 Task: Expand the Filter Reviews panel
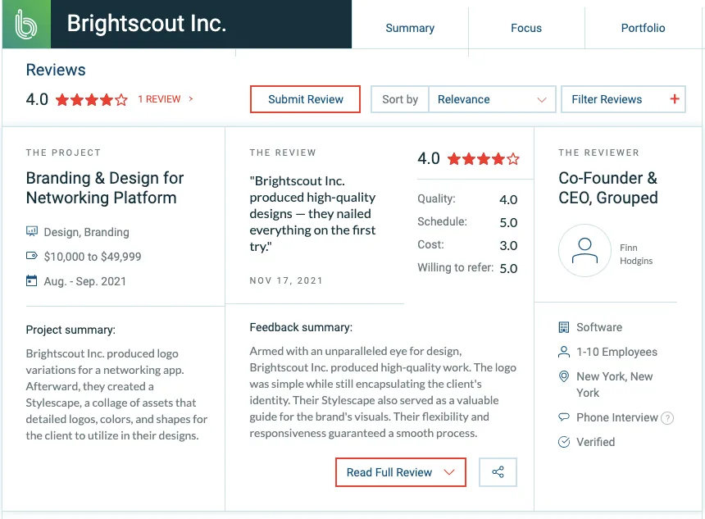coord(623,99)
